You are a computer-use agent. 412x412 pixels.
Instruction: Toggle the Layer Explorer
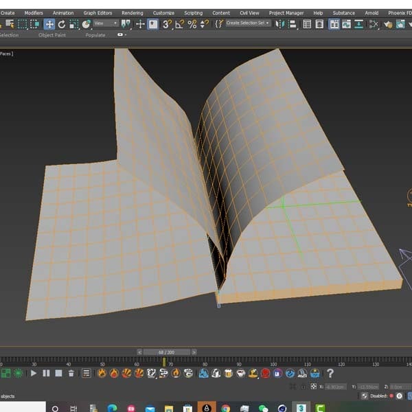click(319, 24)
